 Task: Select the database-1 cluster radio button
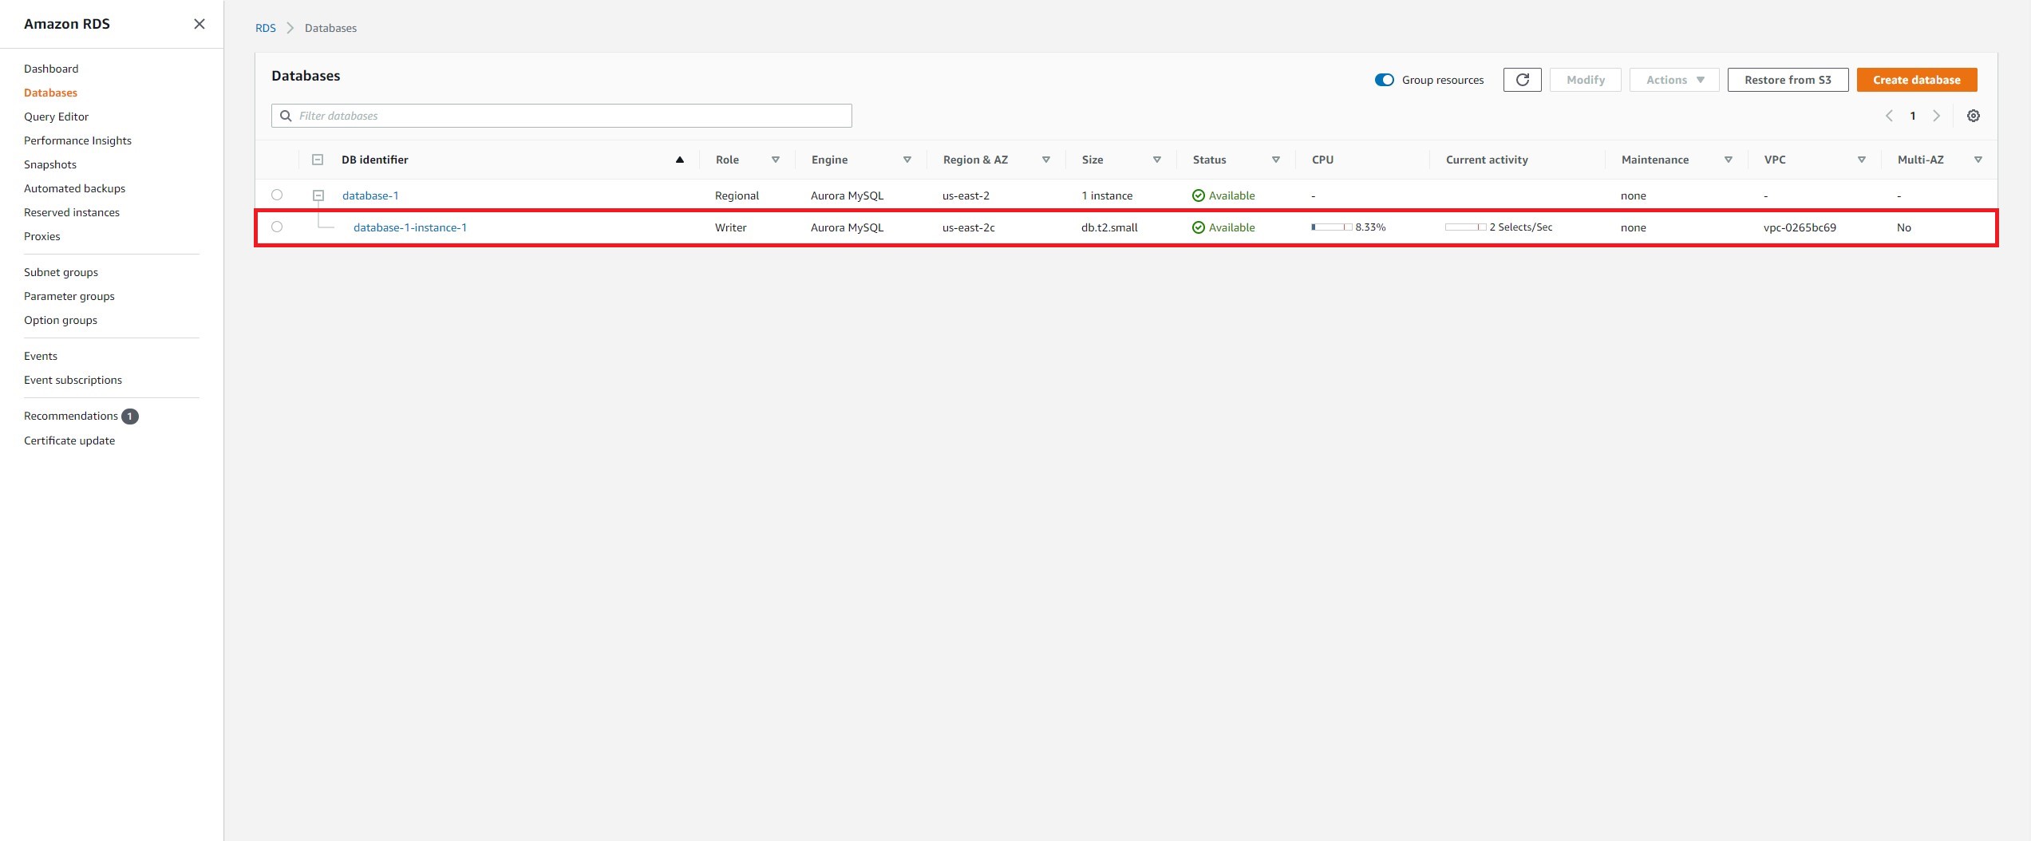click(277, 195)
